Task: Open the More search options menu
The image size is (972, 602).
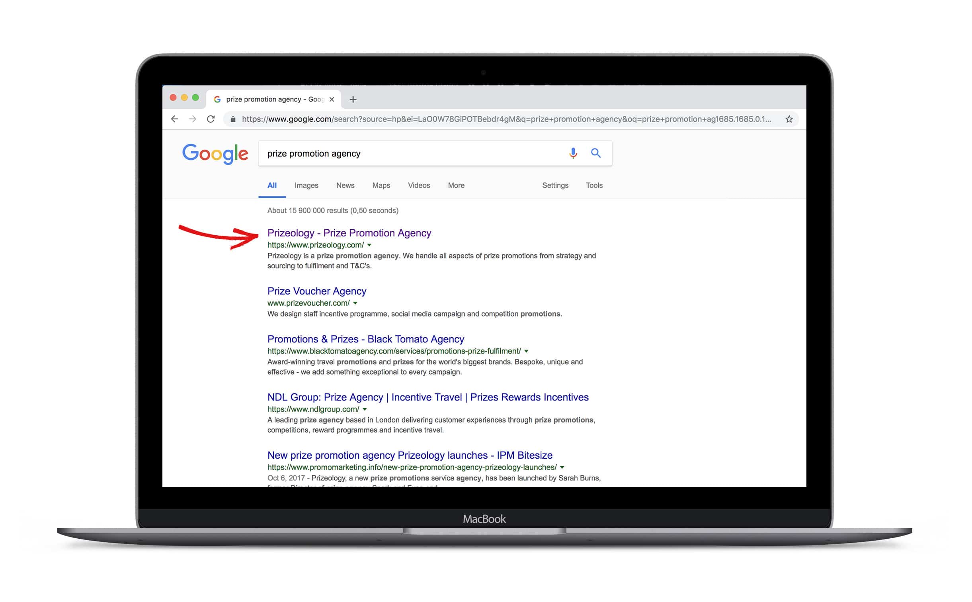Action: (x=456, y=185)
